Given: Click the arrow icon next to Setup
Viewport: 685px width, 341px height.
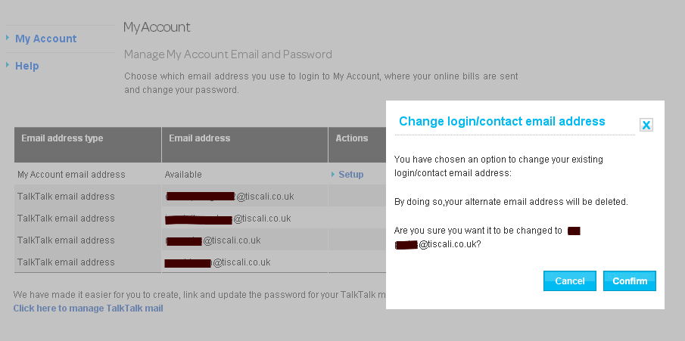Looking at the screenshot, I should click(x=333, y=175).
